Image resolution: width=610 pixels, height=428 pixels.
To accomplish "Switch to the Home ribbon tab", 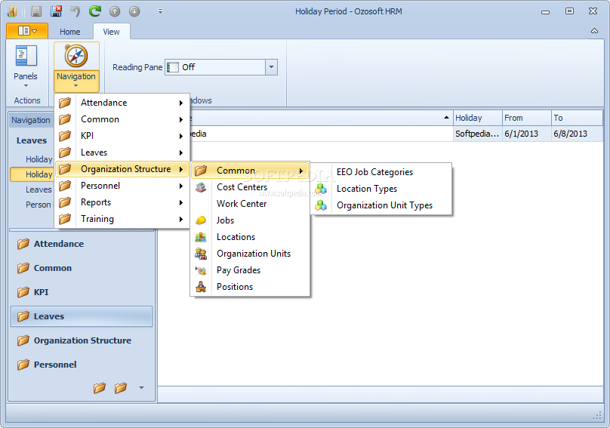I will click(x=70, y=32).
